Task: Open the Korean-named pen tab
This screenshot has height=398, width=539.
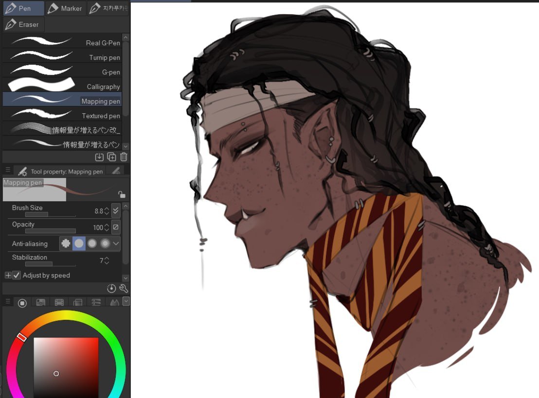Action: (x=108, y=8)
